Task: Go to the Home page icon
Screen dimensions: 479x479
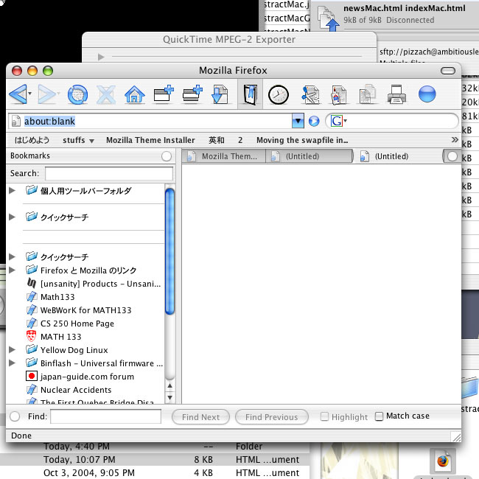Action: click(x=135, y=94)
